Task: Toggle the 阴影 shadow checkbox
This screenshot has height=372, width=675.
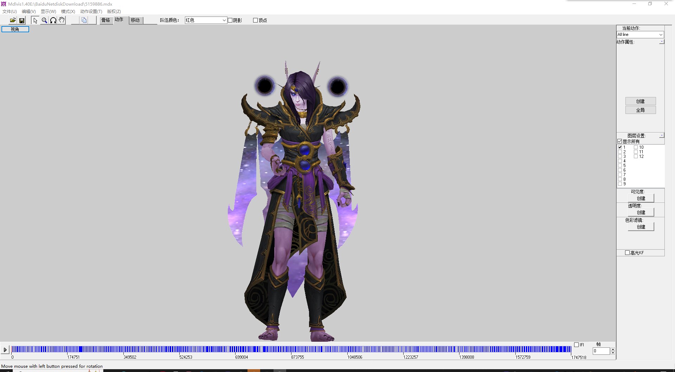Action: click(x=230, y=20)
